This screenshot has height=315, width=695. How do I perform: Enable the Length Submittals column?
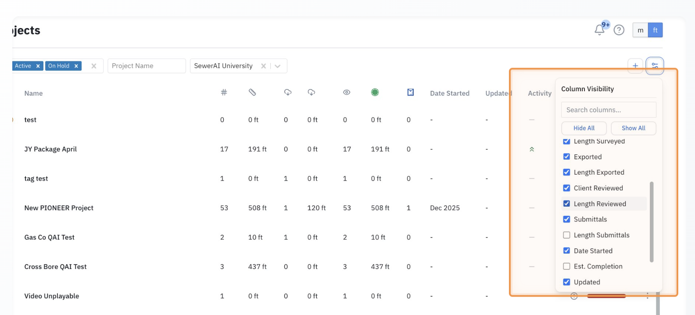point(566,235)
